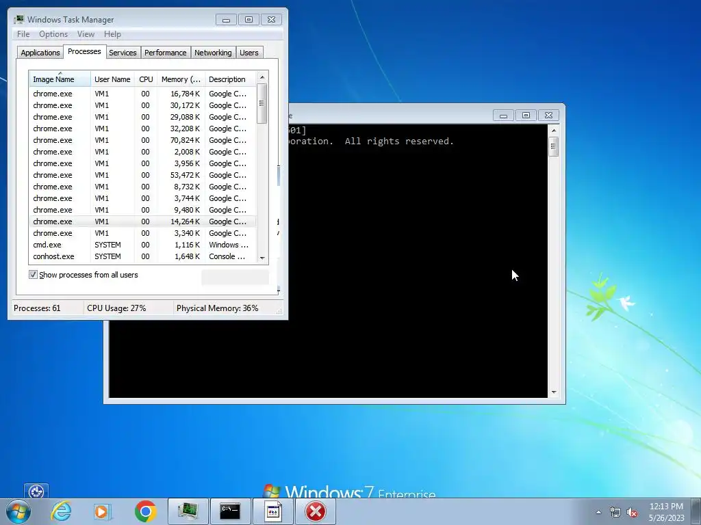Viewport: 701px width, 525px height.
Task: Select chrome.exe using 14,264 K
Action: pos(142,221)
